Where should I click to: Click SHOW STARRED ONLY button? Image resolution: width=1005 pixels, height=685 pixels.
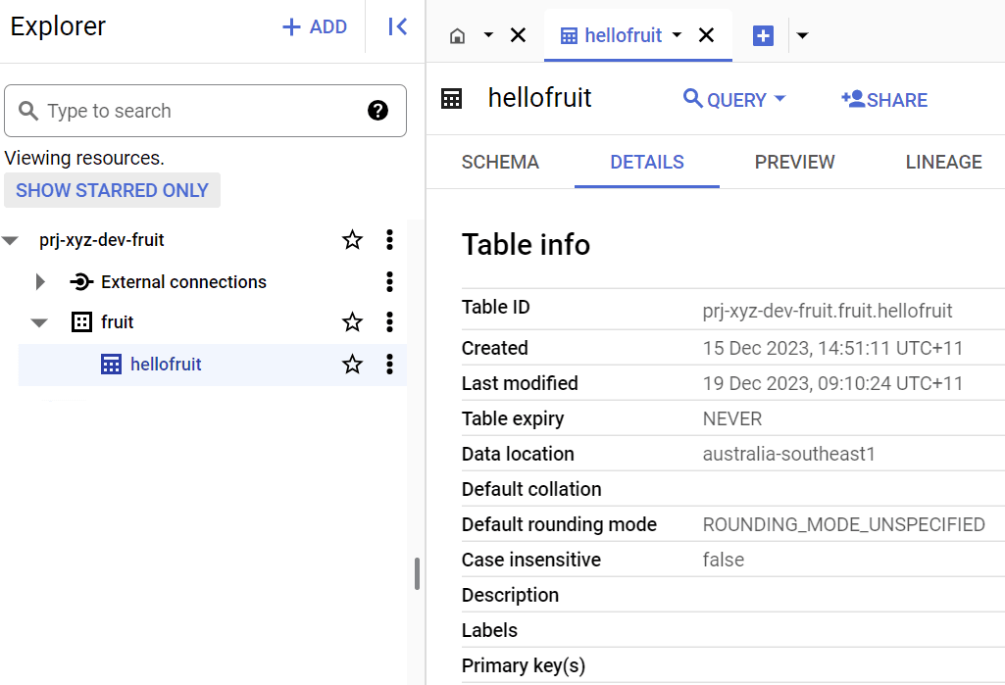tap(112, 190)
